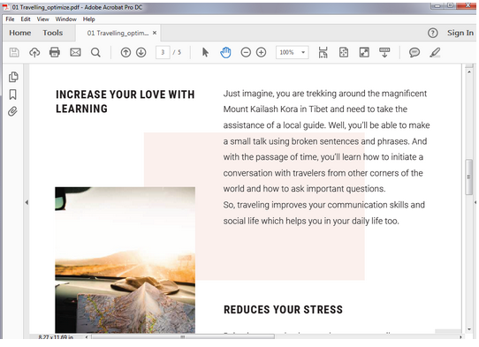This screenshot has height=347, width=479.
Task: Open the Edit menu
Action: pyautogui.click(x=26, y=19)
